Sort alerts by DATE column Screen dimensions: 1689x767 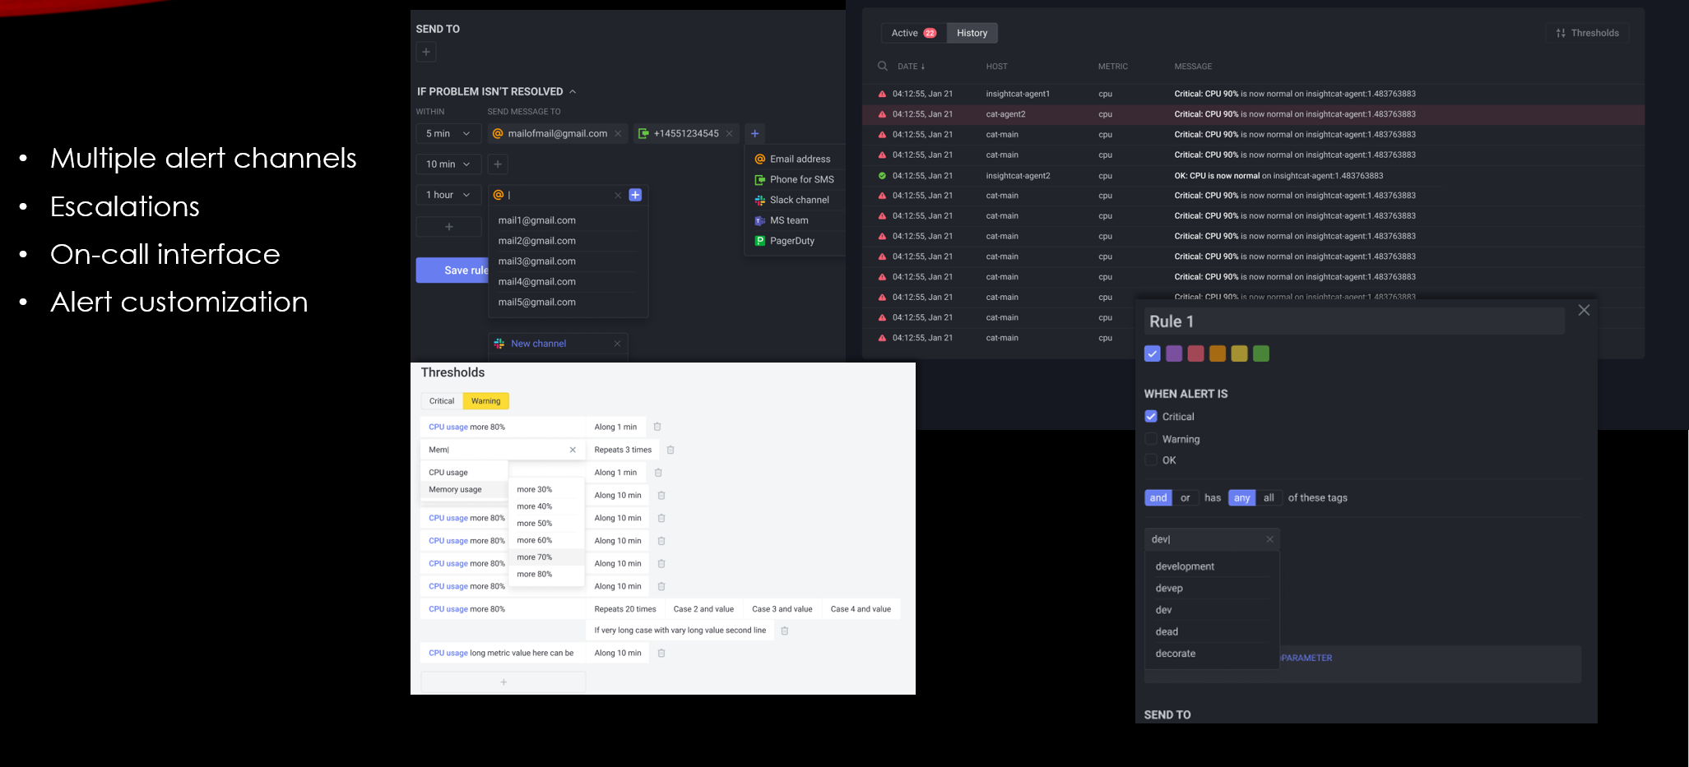(x=912, y=67)
